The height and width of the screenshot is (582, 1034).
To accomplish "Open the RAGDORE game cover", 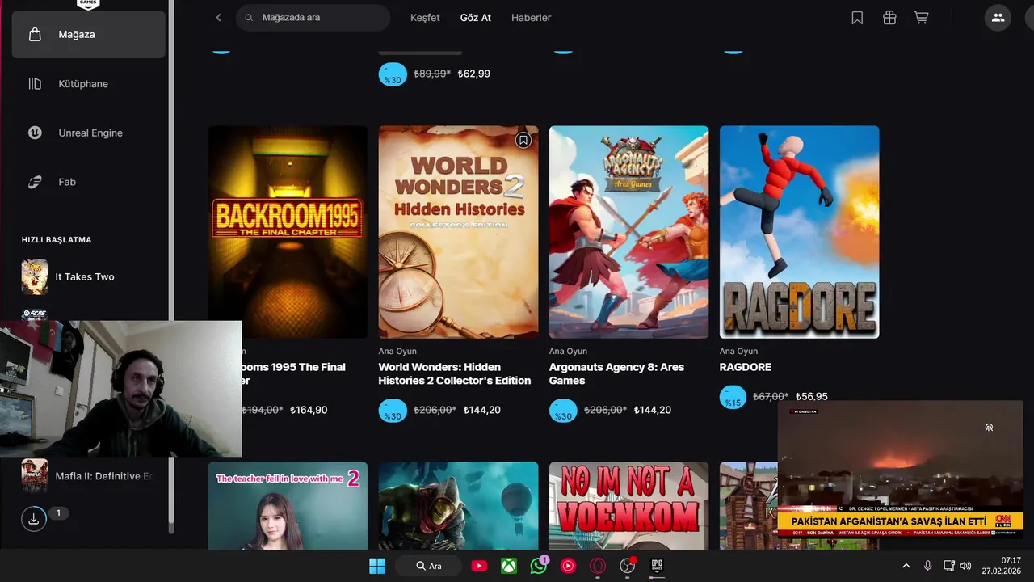I will click(799, 232).
